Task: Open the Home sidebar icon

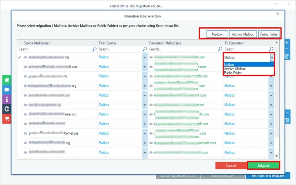Action: tap(7, 80)
